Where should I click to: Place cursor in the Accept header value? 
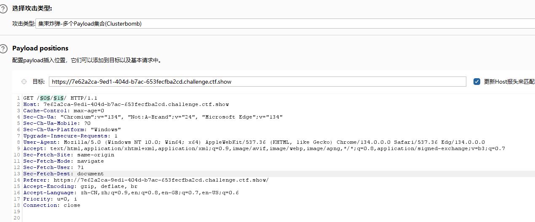(x=278, y=148)
